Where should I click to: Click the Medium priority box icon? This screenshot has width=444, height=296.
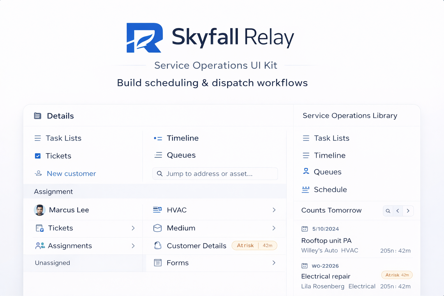(x=158, y=228)
